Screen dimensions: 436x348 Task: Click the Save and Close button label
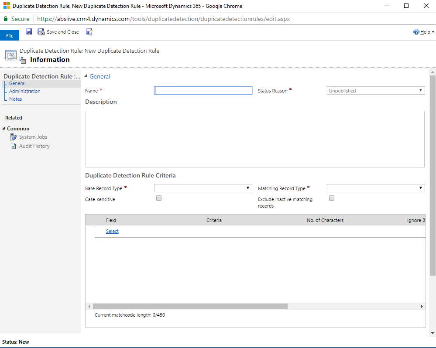click(62, 32)
